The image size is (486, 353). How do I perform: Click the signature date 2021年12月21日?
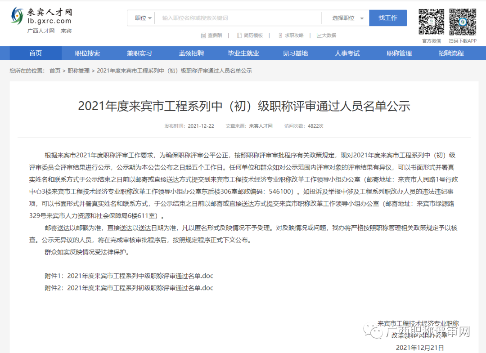(420, 348)
